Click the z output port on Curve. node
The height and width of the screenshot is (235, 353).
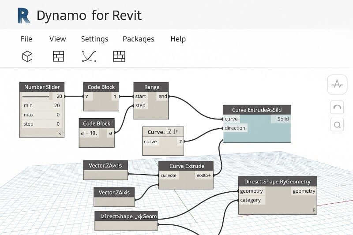click(x=180, y=142)
